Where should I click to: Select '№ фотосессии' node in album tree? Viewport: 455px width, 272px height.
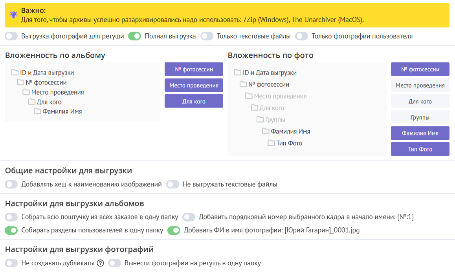click(x=46, y=82)
